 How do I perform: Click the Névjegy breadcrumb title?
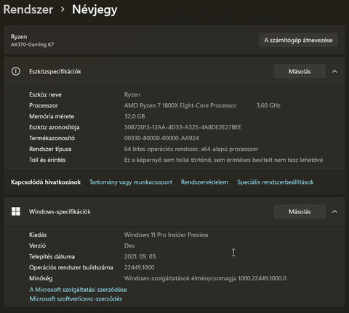point(95,10)
